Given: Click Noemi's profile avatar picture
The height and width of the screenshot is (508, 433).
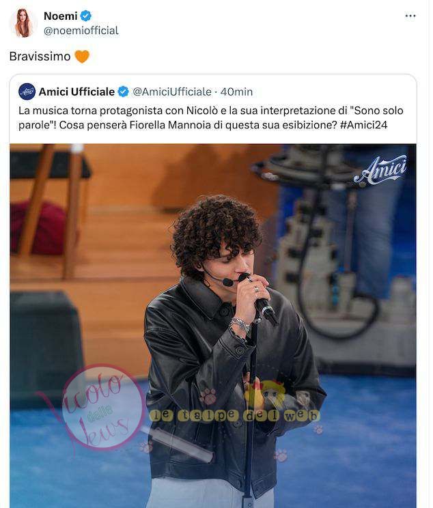Looking at the screenshot, I should [23, 23].
